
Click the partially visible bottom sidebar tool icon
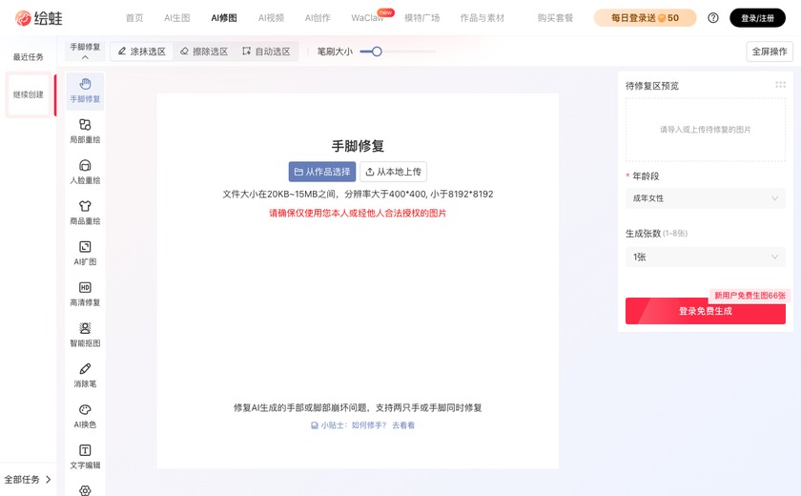[85, 490]
